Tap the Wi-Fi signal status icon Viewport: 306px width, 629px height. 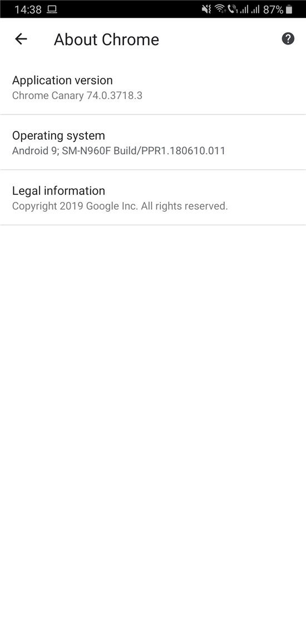coord(220,9)
